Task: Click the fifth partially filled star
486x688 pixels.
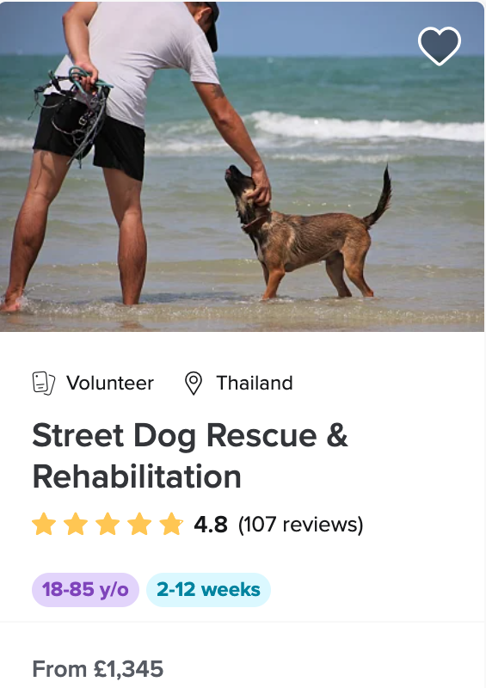Action: pyautogui.click(x=171, y=524)
